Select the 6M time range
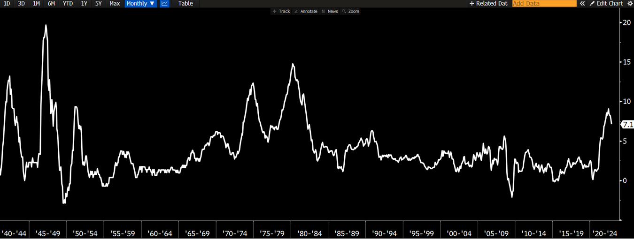The image size is (634, 239). pos(51,3)
